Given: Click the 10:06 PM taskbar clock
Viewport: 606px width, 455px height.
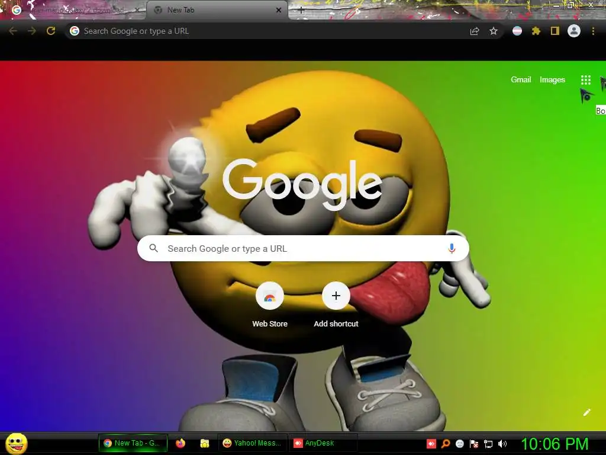Looking at the screenshot, I should [x=555, y=444].
